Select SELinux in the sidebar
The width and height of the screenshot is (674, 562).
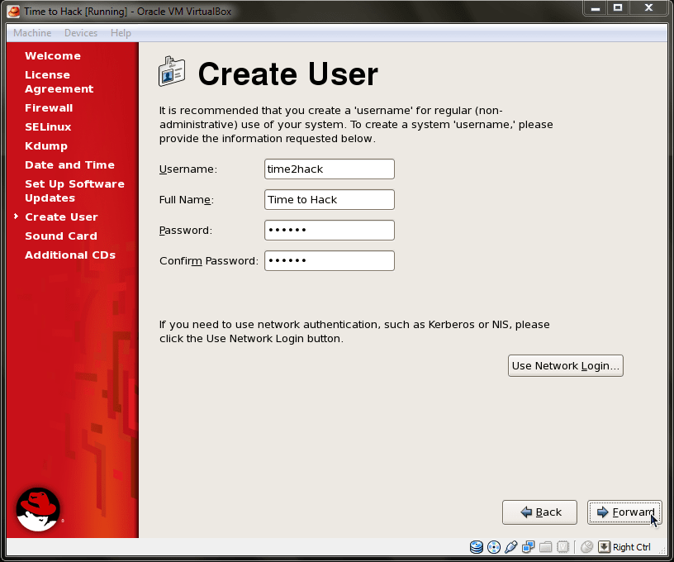click(48, 126)
